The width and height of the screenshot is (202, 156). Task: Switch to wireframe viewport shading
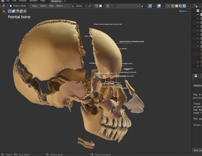coord(173,6)
